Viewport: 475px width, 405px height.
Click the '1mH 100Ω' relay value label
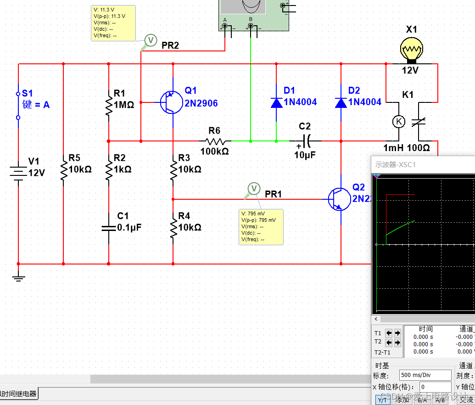coord(407,148)
